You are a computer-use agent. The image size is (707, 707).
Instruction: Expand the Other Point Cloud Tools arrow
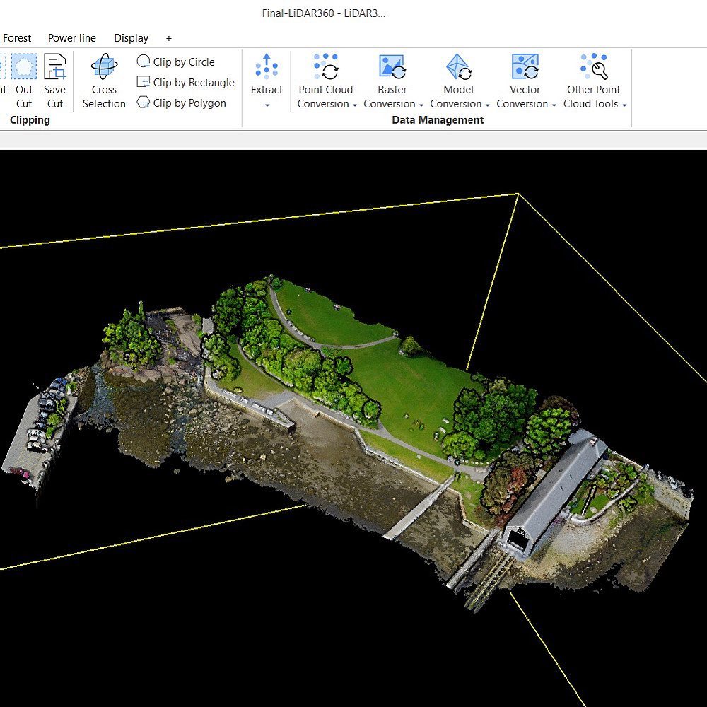tap(624, 105)
